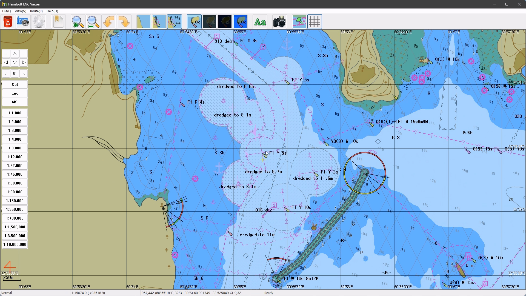Select base display detail level
The height and width of the screenshot is (296, 526).
tap(144, 22)
